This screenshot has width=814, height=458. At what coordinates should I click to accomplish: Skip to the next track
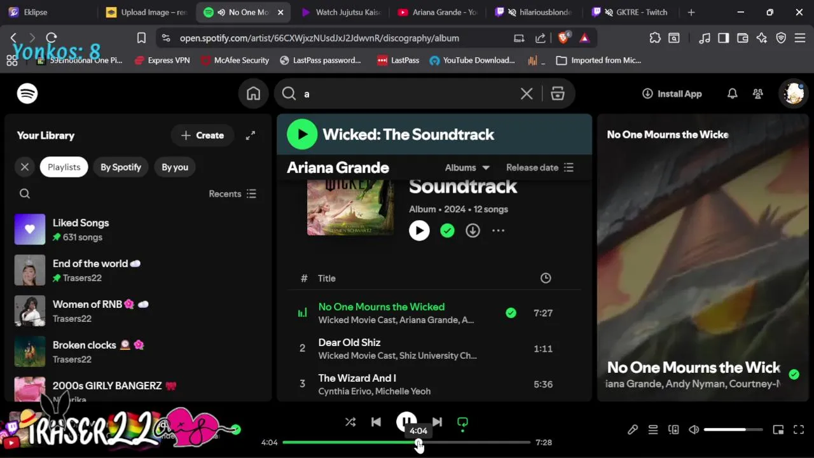437,422
